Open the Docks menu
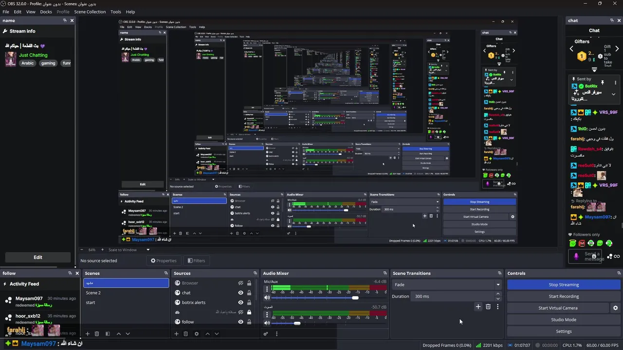Image resolution: width=623 pixels, height=350 pixels. 46,12
